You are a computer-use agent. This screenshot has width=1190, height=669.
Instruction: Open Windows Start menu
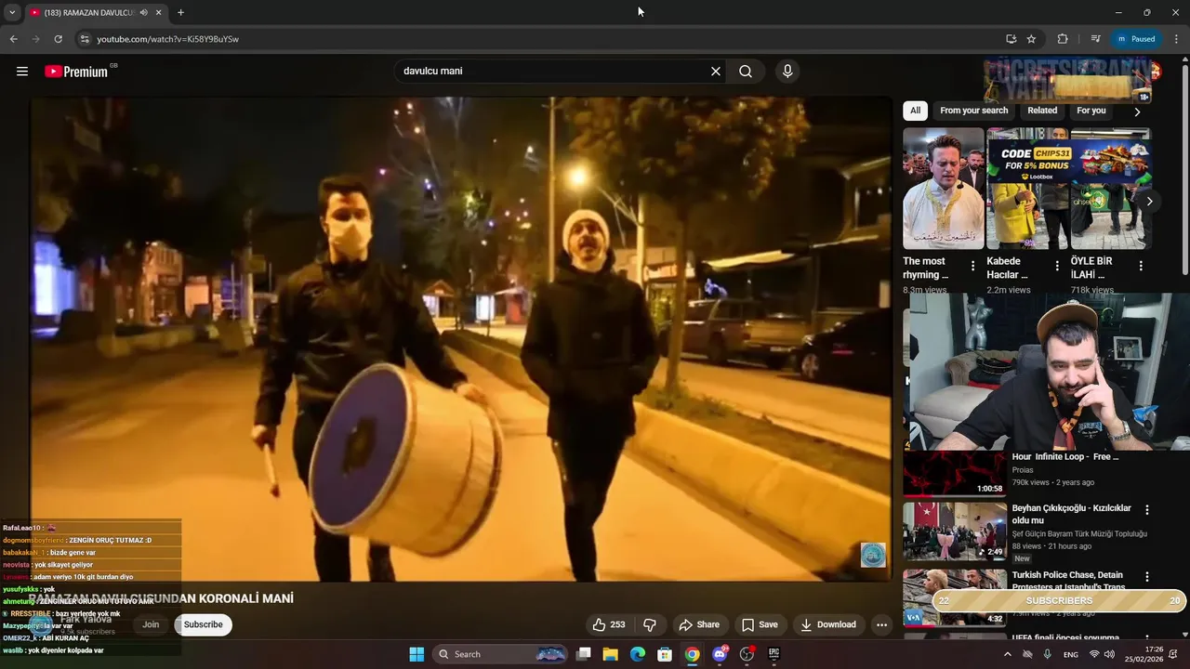click(416, 654)
